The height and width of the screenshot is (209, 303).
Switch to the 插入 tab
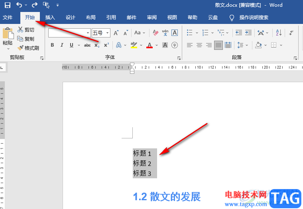point(50,18)
